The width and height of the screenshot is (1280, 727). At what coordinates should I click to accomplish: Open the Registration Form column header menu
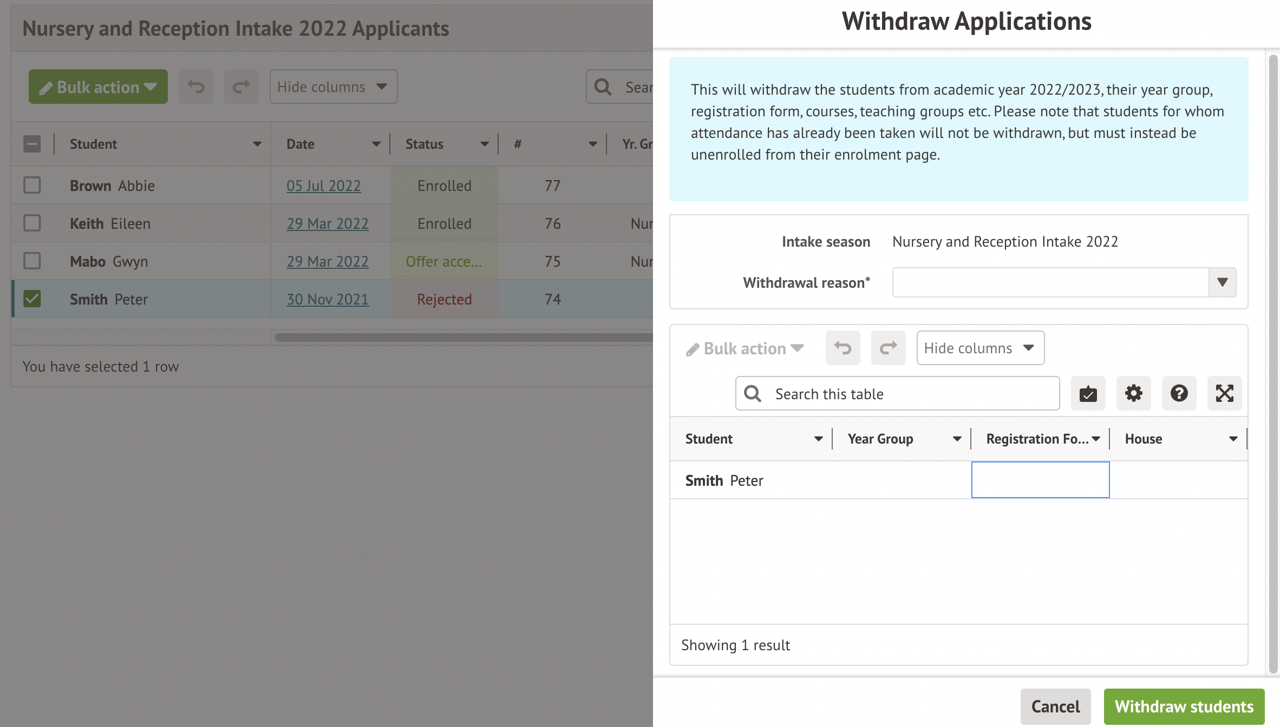coord(1096,439)
